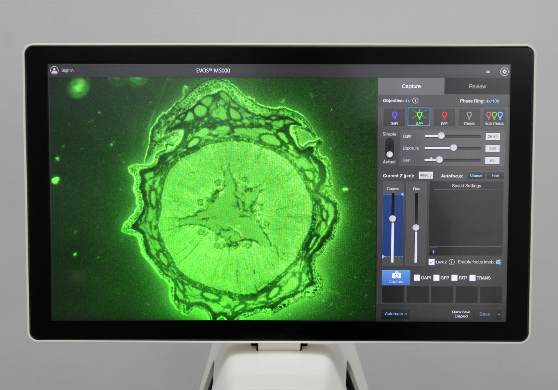Click the Gain value field 65

pos(492,160)
